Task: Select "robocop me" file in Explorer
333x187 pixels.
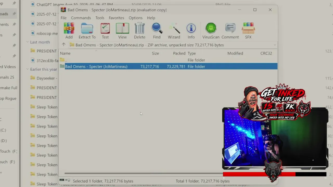Action: [47, 34]
